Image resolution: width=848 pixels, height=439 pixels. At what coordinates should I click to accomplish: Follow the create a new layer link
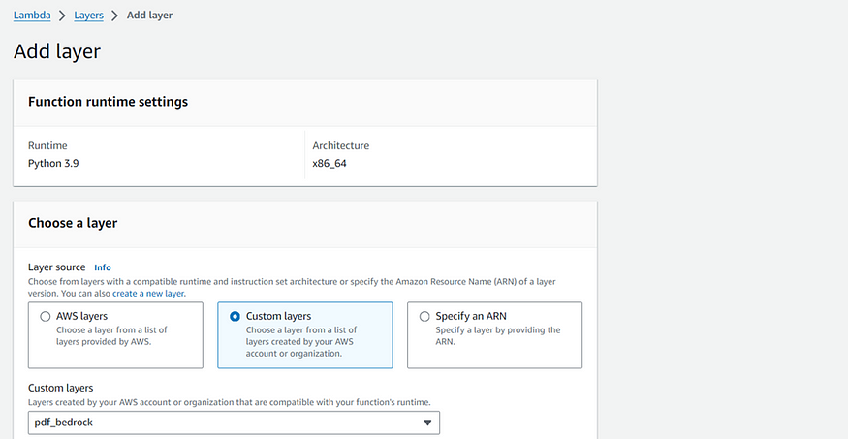tap(148, 294)
